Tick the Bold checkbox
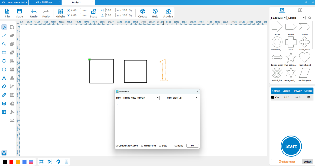This screenshot has width=315, height=166. pos(160,145)
